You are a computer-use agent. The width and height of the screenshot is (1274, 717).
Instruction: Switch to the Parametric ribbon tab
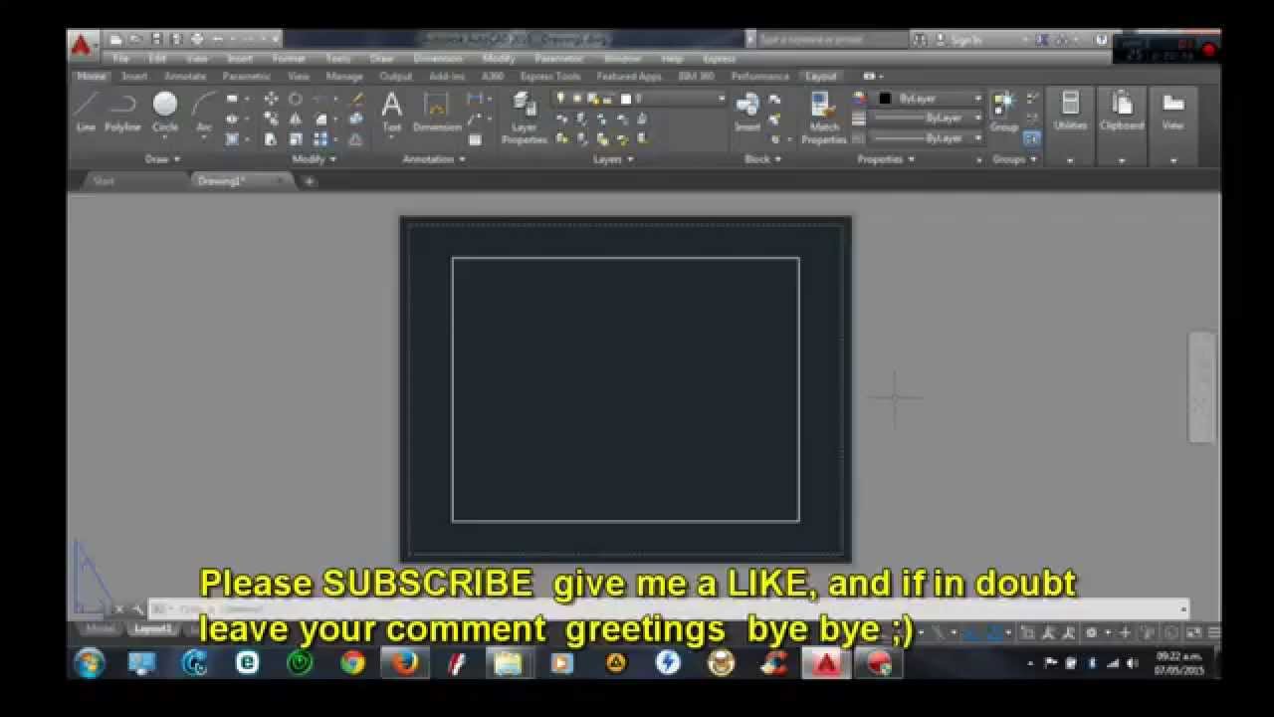click(247, 77)
